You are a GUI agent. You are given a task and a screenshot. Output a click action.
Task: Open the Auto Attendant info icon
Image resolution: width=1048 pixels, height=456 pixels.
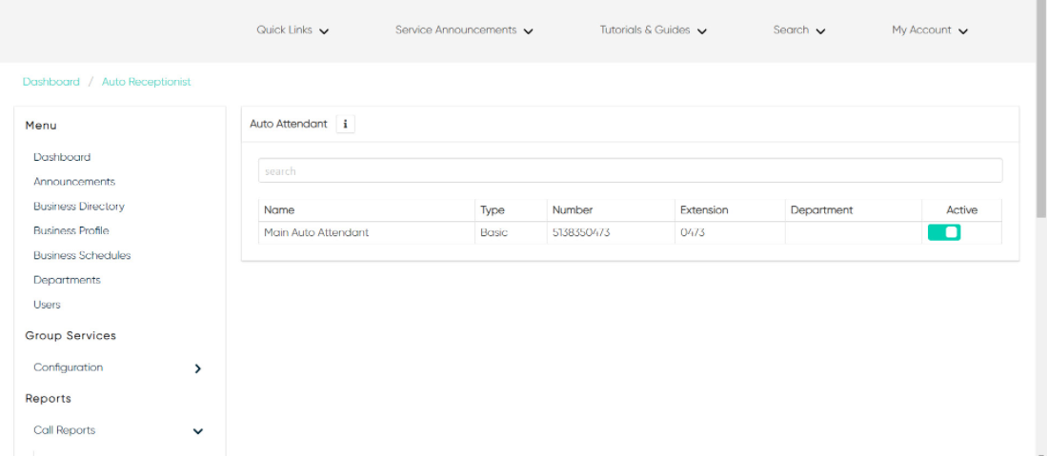tap(345, 124)
